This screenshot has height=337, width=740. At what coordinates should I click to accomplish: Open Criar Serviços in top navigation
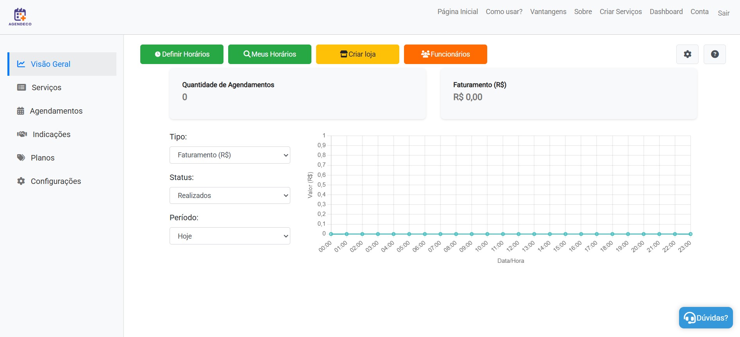[x=621, y=12]
